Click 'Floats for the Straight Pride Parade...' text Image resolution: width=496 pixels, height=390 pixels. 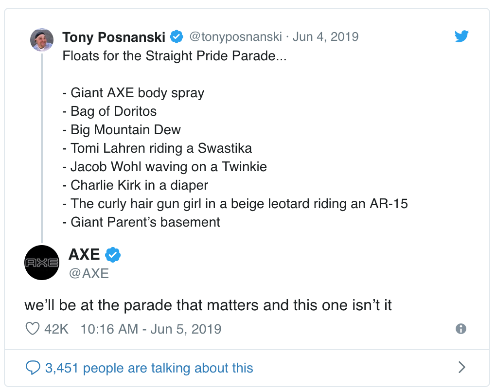pos(174,55)
